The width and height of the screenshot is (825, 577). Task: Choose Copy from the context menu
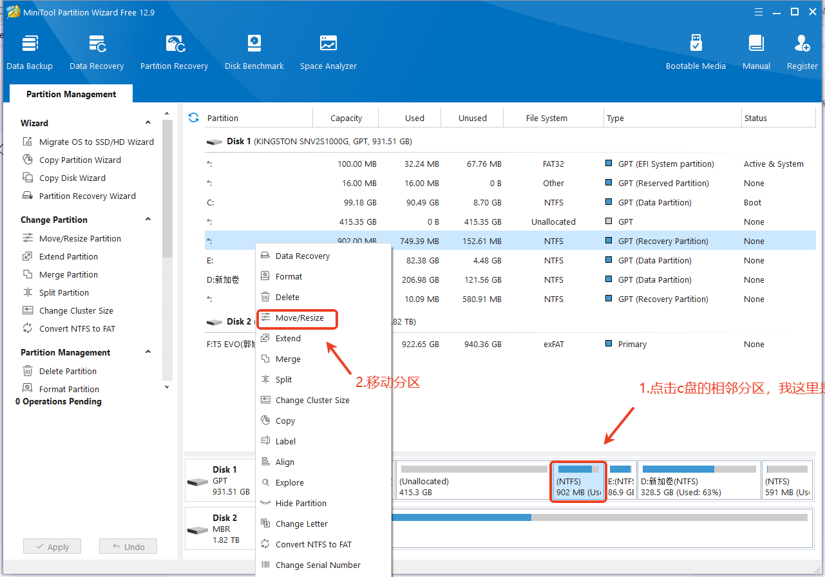point(323,421)
